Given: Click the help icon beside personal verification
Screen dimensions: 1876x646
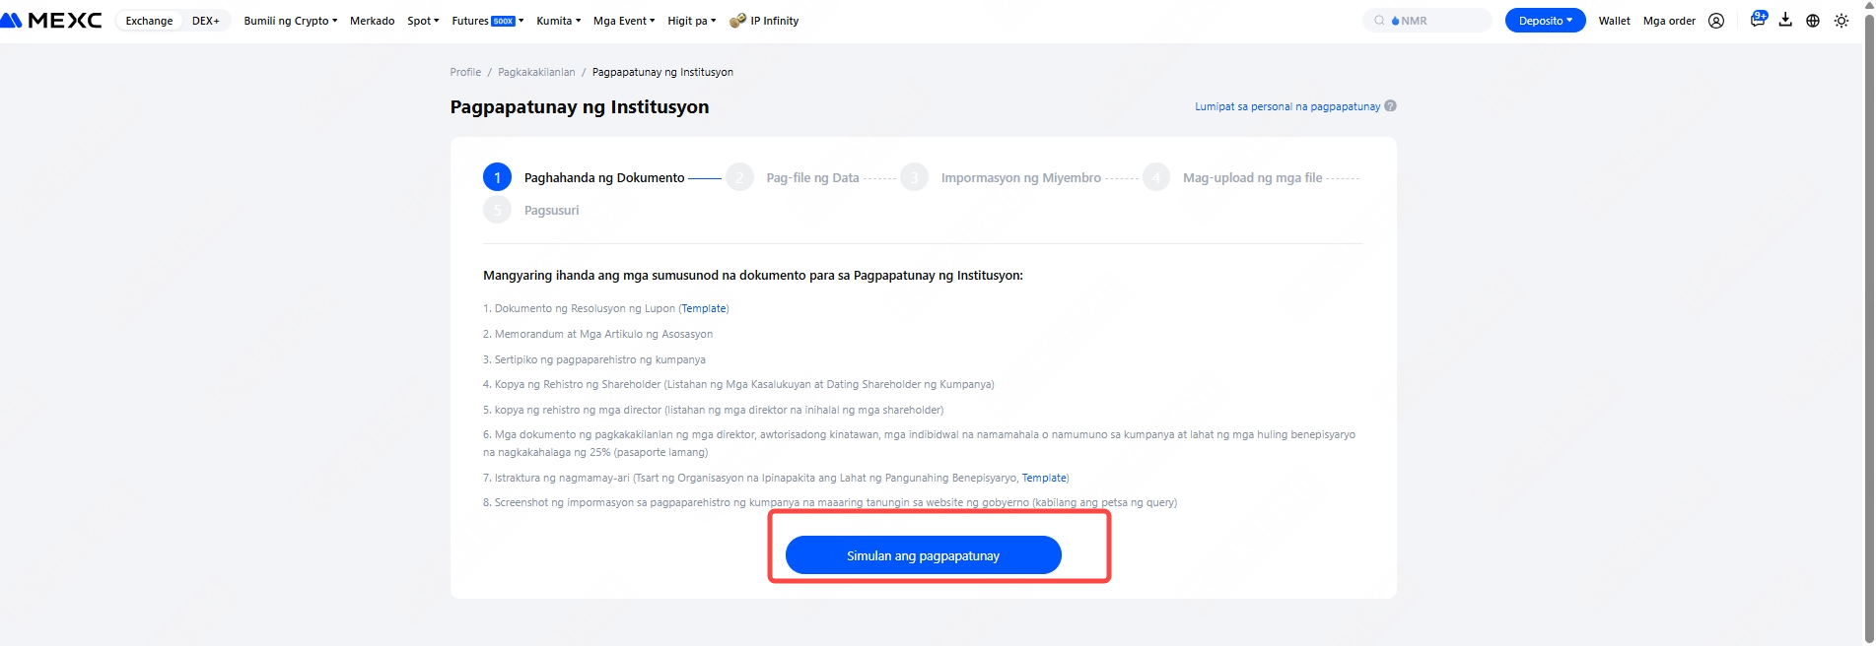Looking at the screenshot, I should coord(1390,106).
